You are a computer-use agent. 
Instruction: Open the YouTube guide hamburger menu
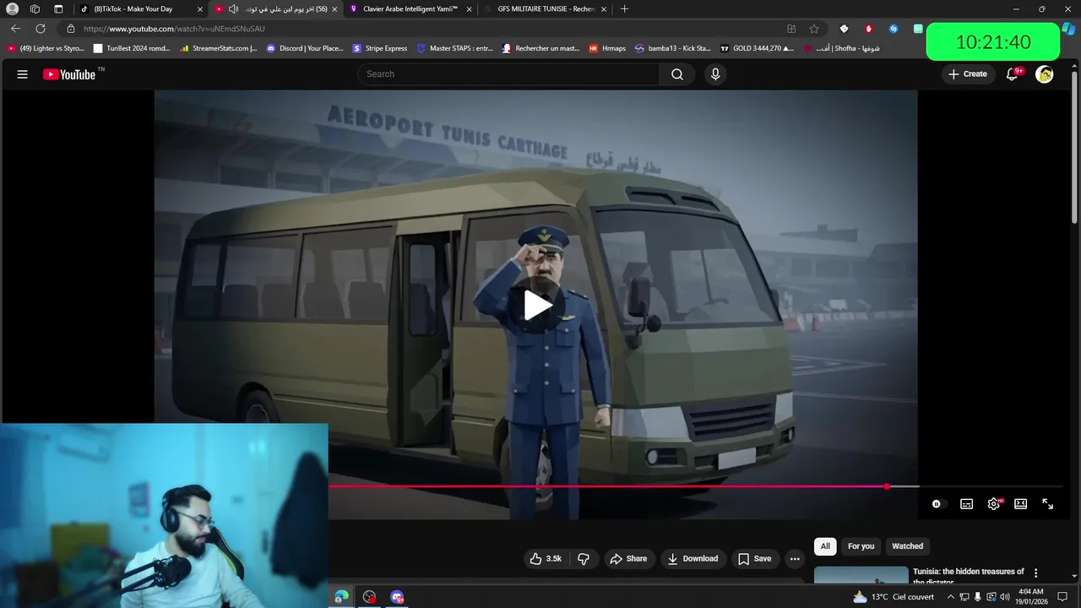[22, 74]
